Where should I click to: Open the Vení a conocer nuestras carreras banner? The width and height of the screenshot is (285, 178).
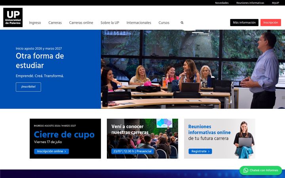pos(142,138)
